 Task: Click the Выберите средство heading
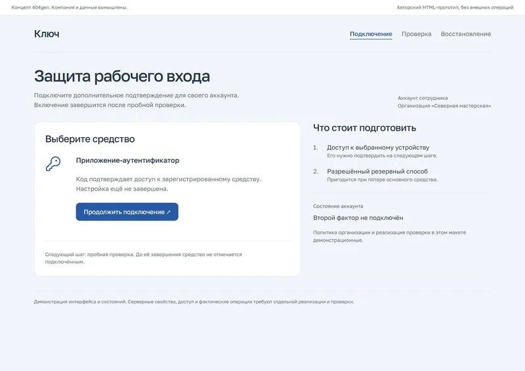tap(90, 139)
